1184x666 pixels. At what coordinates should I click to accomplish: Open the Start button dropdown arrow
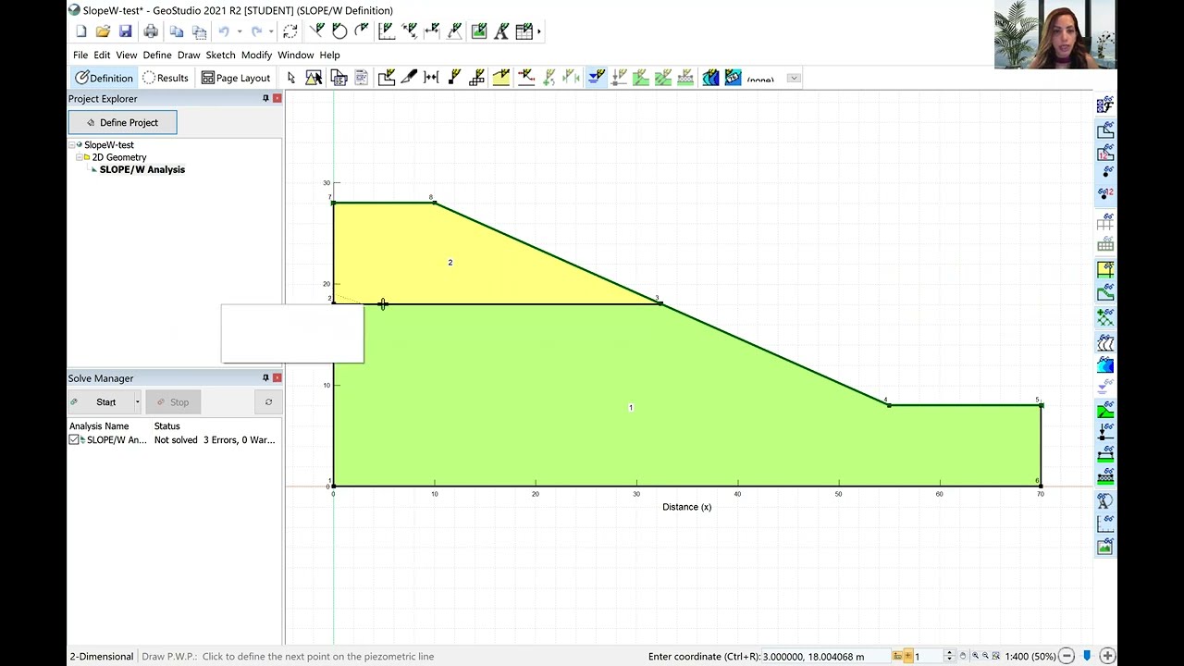coord(137,402)
